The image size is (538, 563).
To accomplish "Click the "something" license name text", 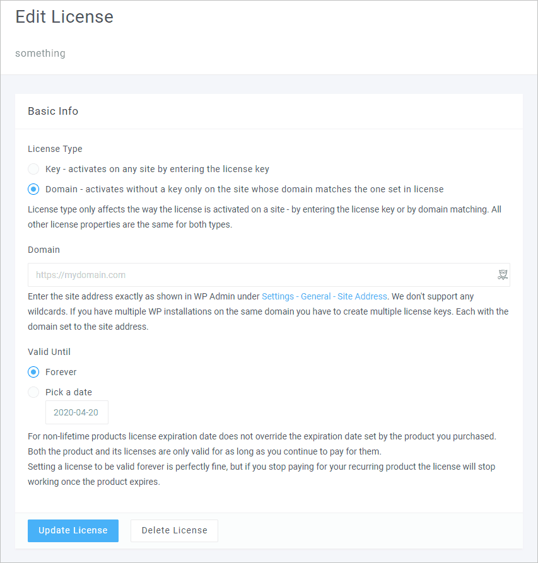I will pos(40,53).
